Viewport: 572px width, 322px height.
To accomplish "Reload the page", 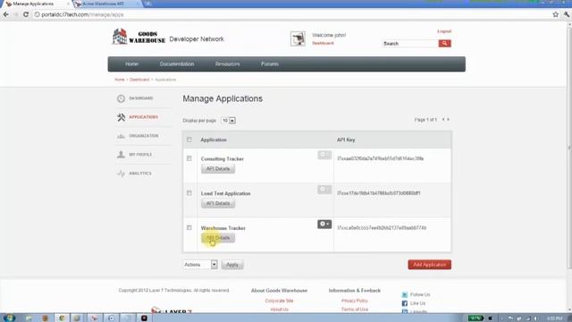I will click(26, 14).
